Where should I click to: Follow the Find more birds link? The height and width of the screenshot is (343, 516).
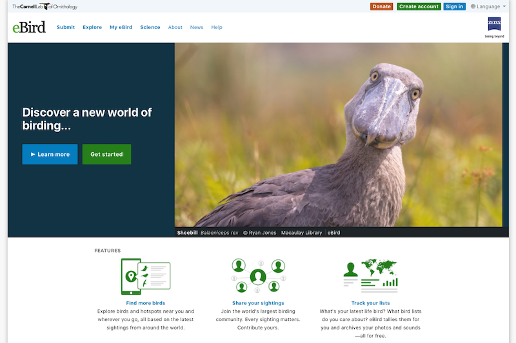pos(146,303)
